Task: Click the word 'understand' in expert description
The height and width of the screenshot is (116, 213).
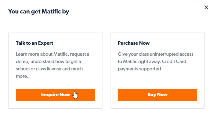Action: [42, 62]
